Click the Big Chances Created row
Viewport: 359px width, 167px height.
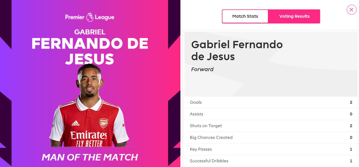coord(271,138)
